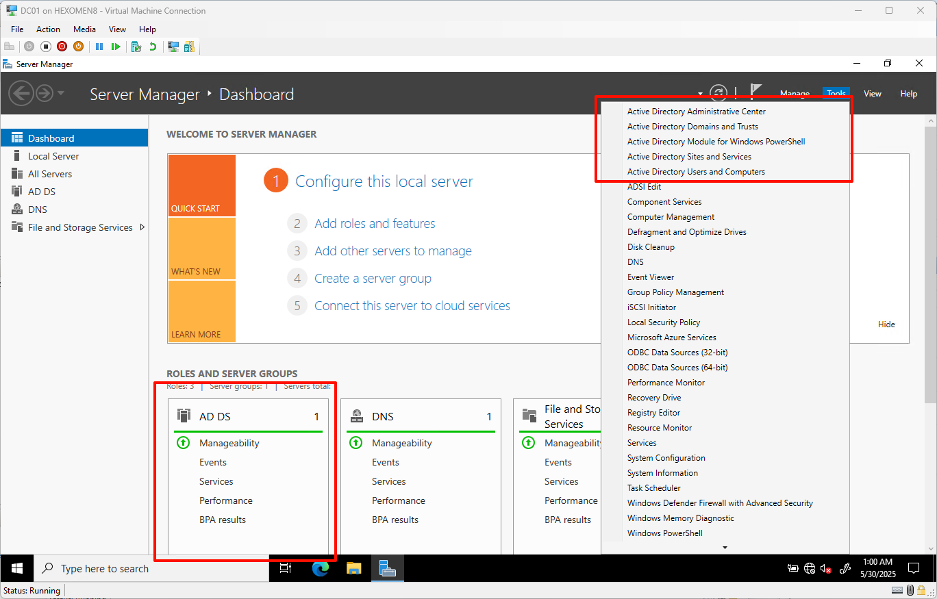The width and height of the screenshot is (937, 599).
Task: Launch Active Directory Module for Windows PowerShell
Action: tap(716, 142)
